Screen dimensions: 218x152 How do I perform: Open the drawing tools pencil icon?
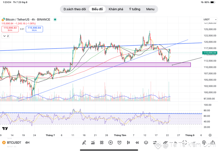(x=84, y=142)
